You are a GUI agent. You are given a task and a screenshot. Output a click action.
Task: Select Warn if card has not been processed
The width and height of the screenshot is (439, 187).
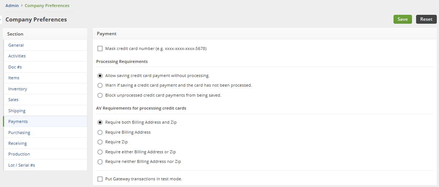[x=100, y=85]
